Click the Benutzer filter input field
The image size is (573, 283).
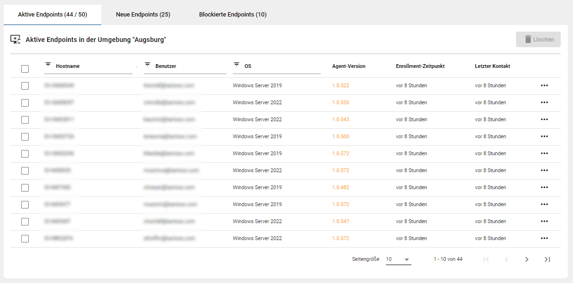pyautogui.click(x=188, y=67)
